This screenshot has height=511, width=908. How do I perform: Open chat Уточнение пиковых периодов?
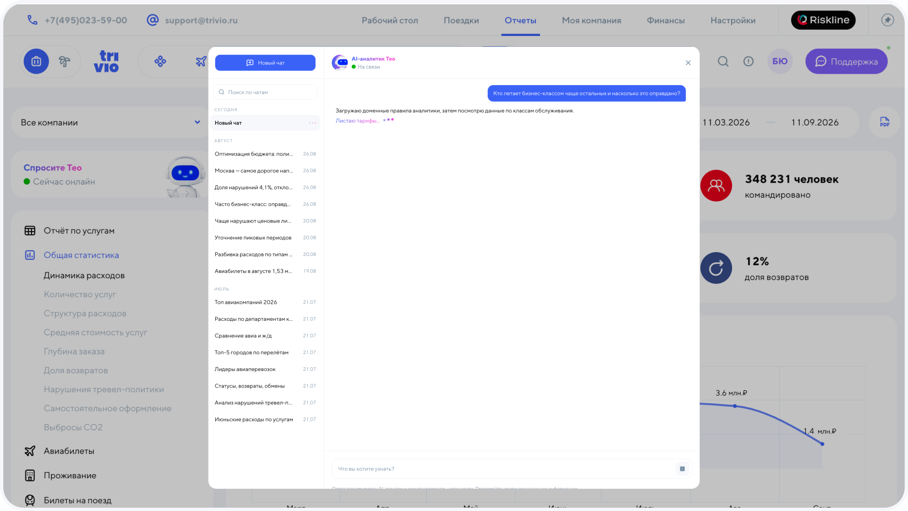click(265, 238)
